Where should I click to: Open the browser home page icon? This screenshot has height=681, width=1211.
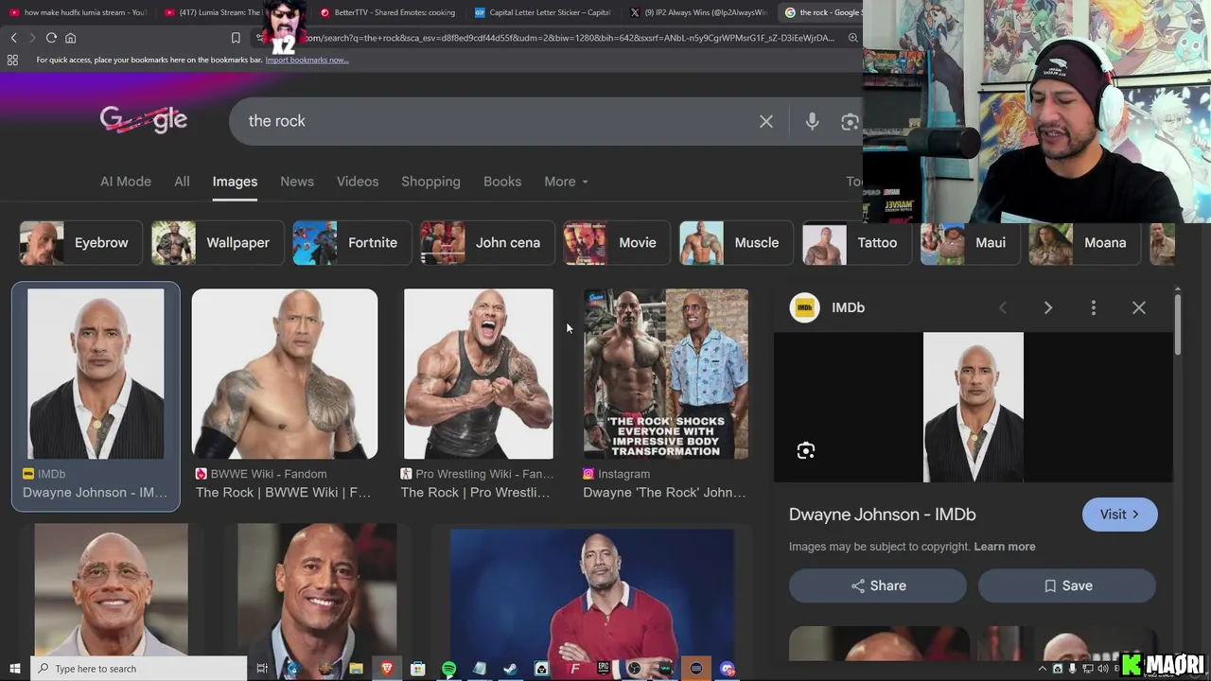70,38
